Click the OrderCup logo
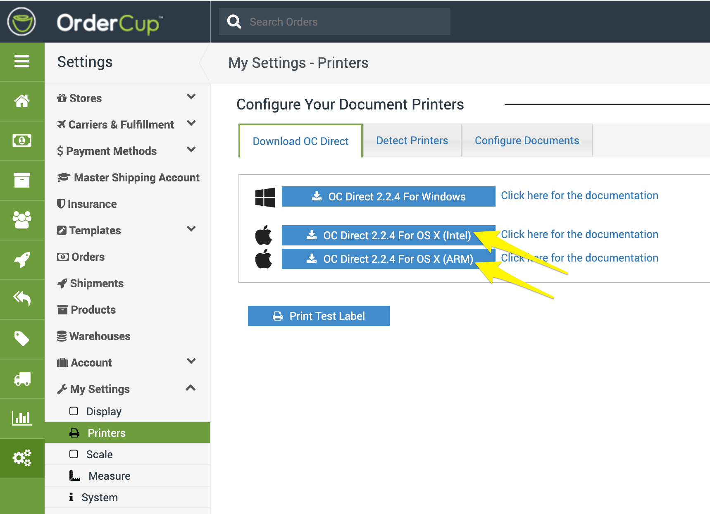 pyautogui.click(x=85, y=22)
